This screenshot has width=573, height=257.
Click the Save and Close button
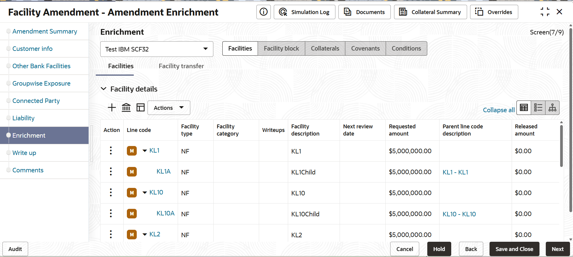click(x=514, y=249)
